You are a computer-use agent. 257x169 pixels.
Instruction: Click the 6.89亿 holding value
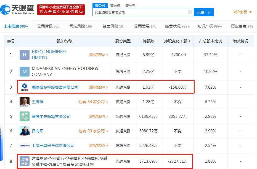[148, 55]
